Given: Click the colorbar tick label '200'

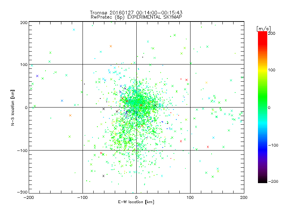Looking at the screenshot, I should [272, 33].
